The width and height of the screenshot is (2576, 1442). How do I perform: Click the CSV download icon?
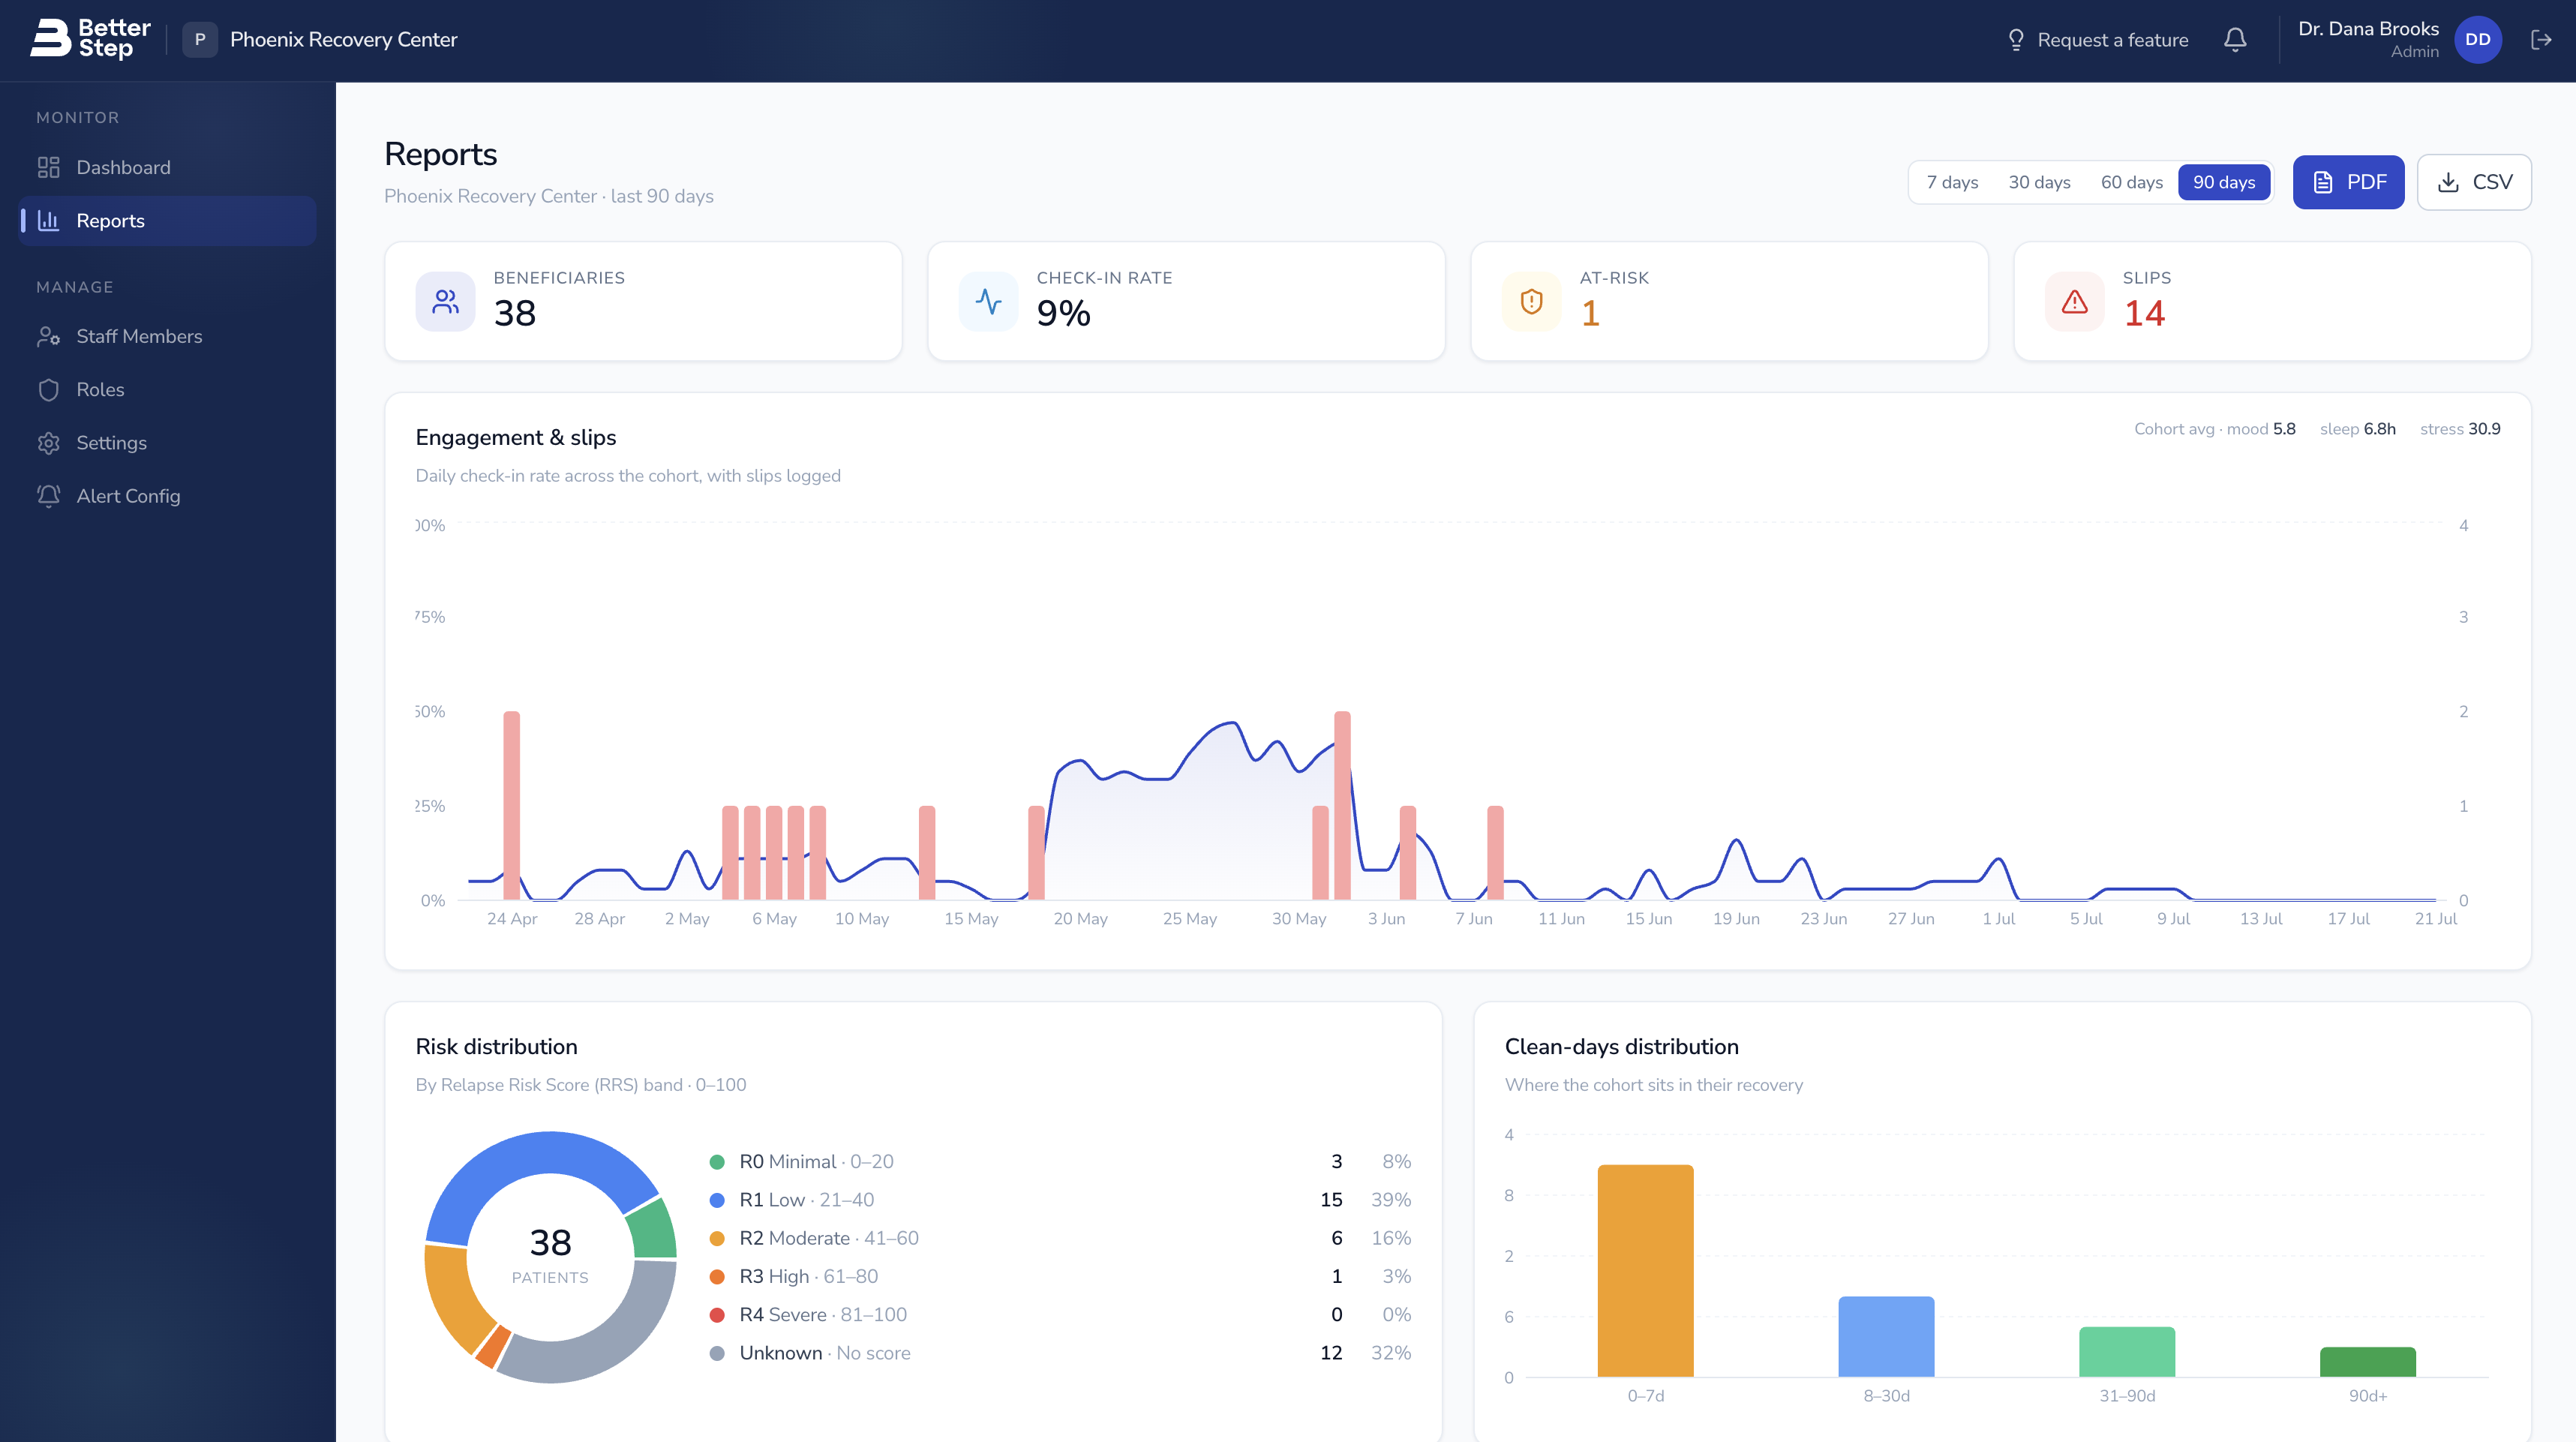click(x=2448, y=182)
